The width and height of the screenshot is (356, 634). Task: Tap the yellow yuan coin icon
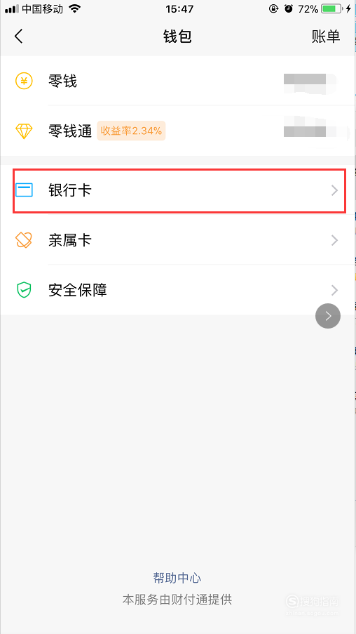24,81
